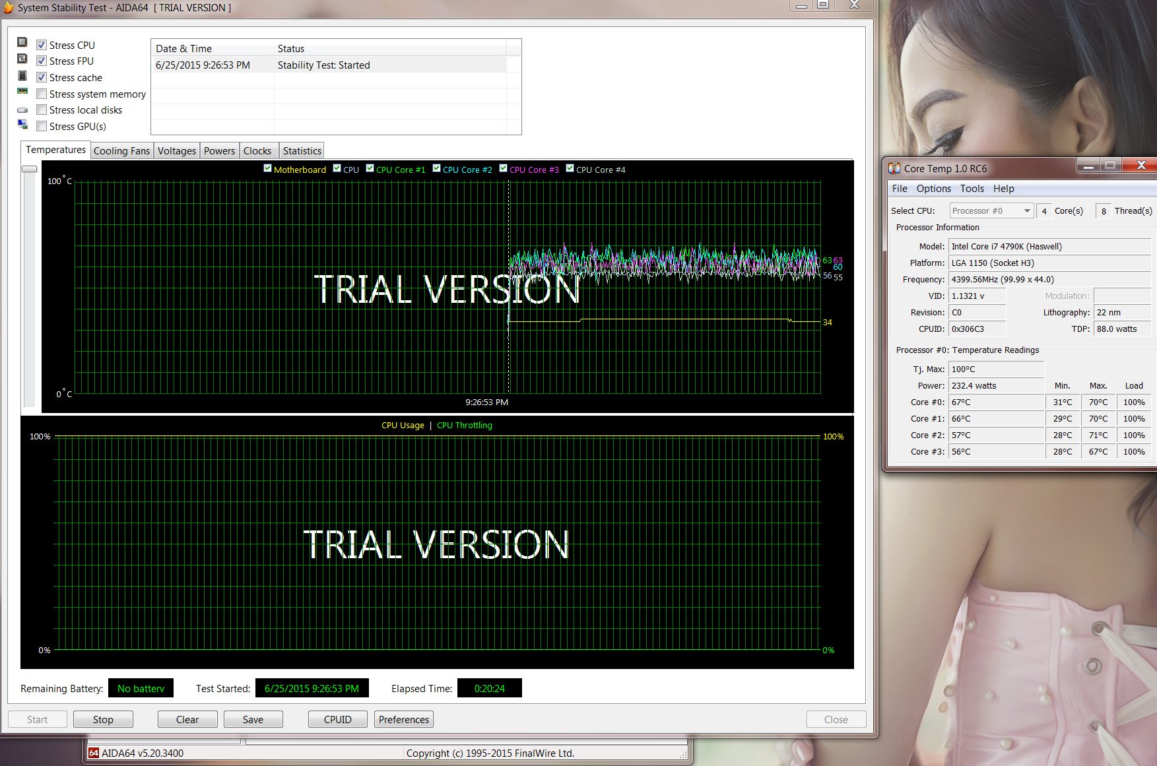Viewport: 1157px width, 766px height.
Task: Click the Core Temp thermometer icon in title bar
Action: click(894, 168)
